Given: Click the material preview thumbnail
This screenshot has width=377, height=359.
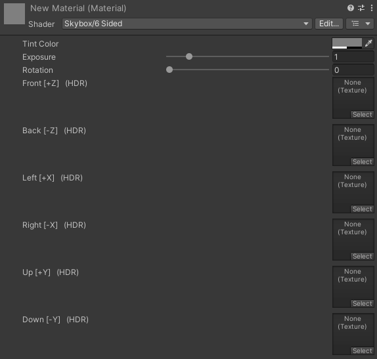Looking at the screenshot, I should click(14, 14).
